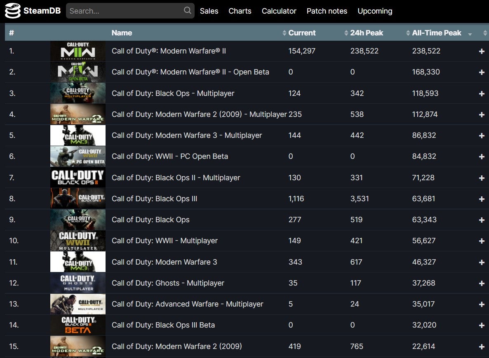Click the plus icon on Modern Warfare II row
Screen dimensions: 489x358
(481, 51)
